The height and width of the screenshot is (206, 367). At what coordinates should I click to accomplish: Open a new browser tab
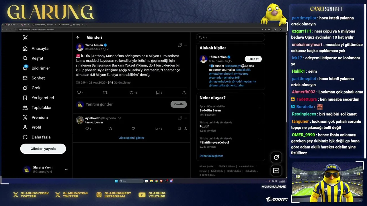tap(86, 25)
